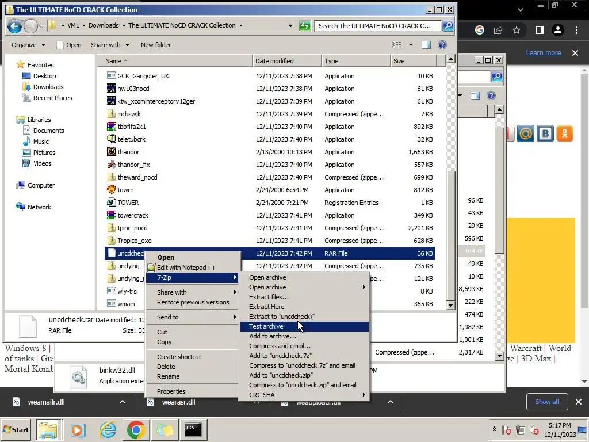Select the thandor application icon
The width and height of the screenshot is (589, 442).
pos(111,151)
